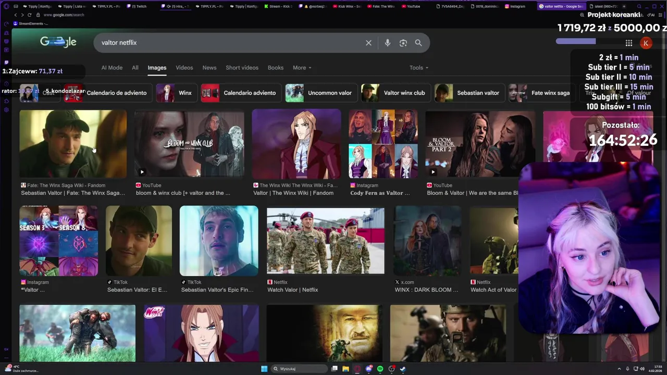Filter by the Winx chip
Image resolution: width=667 pixels, height=375 pixels.
pos(176,93)
